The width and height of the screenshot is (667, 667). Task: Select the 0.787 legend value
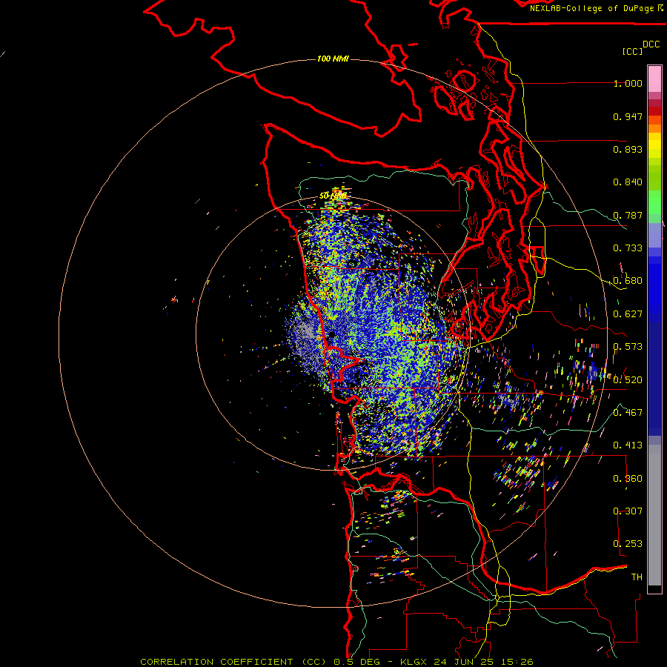tap(628, 215)
